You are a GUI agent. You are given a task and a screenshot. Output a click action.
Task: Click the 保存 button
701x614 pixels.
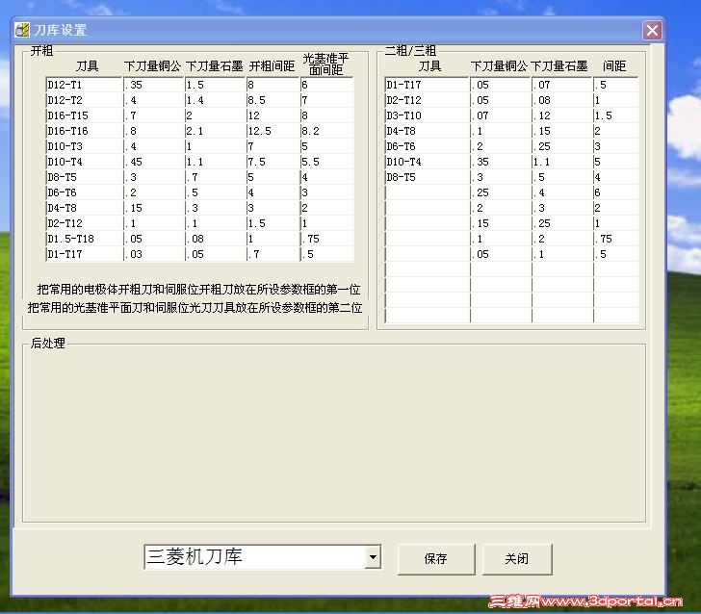436,558
